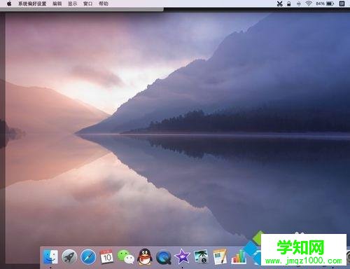Open the 窗口 menu

pyautogui.click(x=88, y=4)
